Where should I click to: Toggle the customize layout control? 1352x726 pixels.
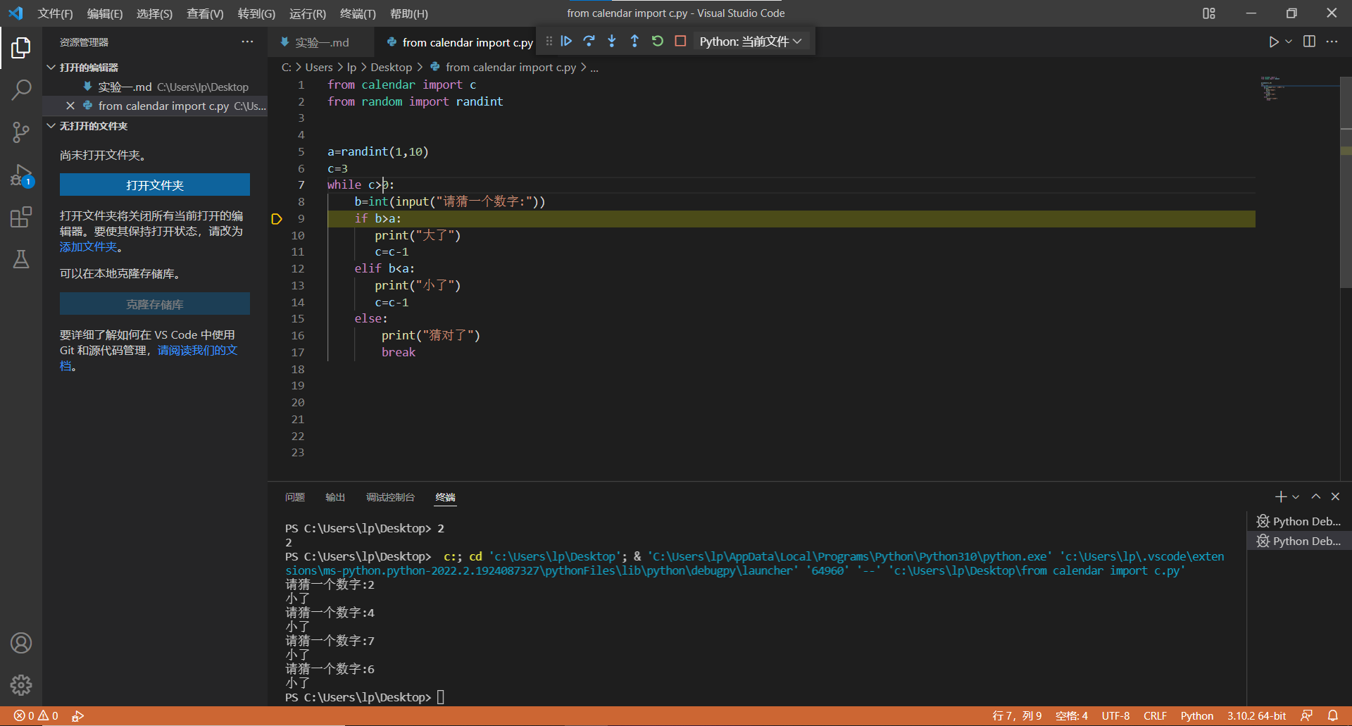tap(1208, 13)
